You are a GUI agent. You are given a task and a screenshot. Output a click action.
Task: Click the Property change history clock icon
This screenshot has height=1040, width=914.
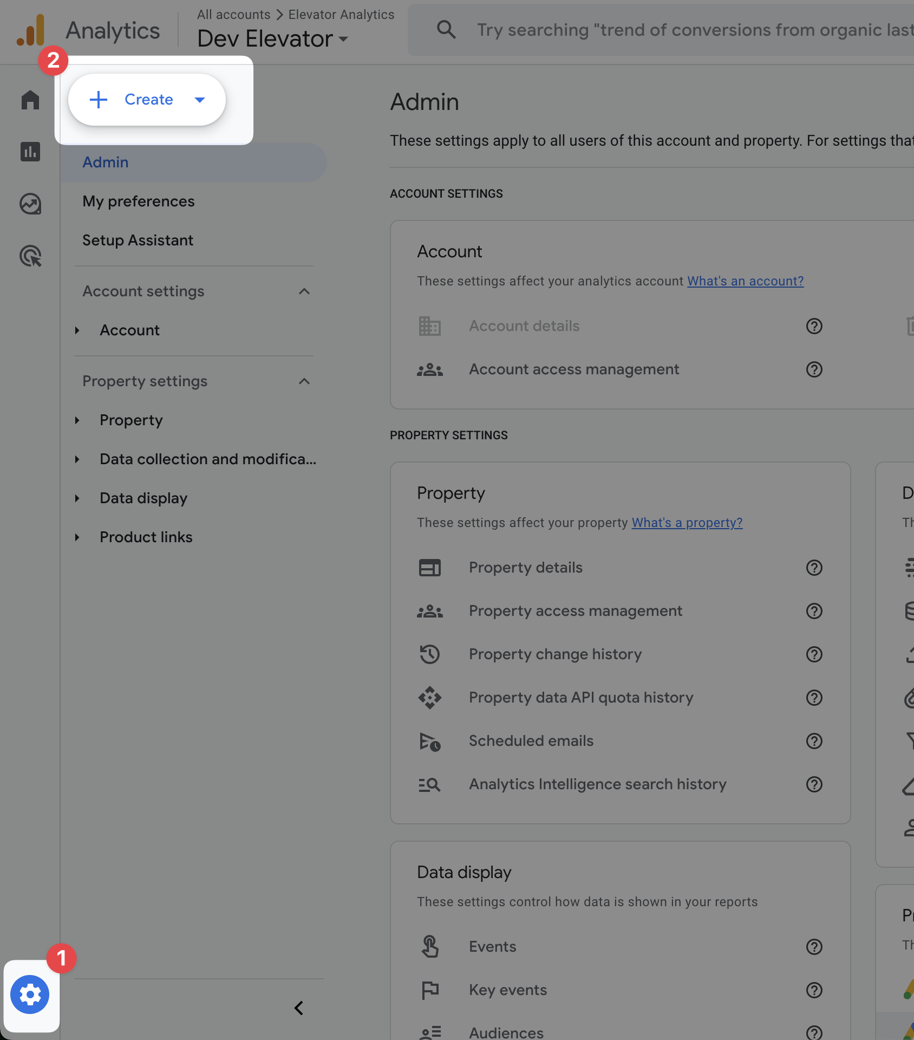coord(430,654)
